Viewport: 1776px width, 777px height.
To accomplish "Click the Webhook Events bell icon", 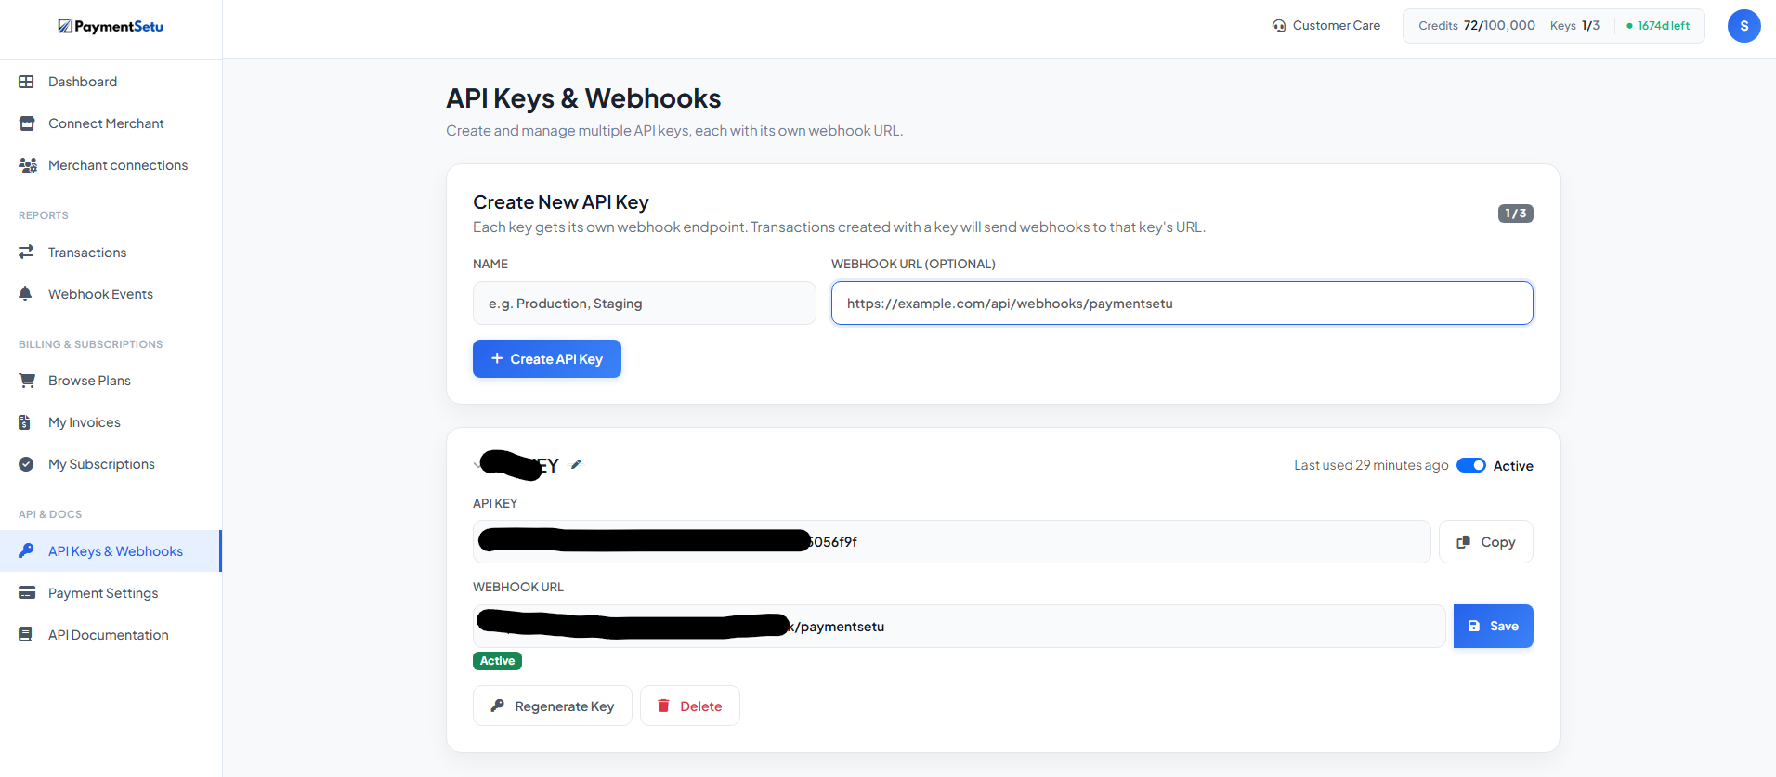I will (x=26, y=294).
